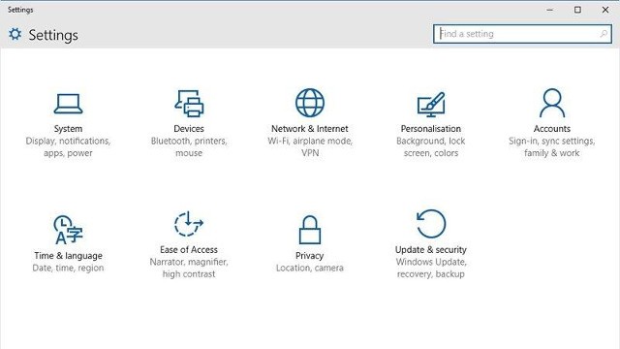Click 'Date, time, region' description
Screen dimensions: 620x349
[68, 268]
